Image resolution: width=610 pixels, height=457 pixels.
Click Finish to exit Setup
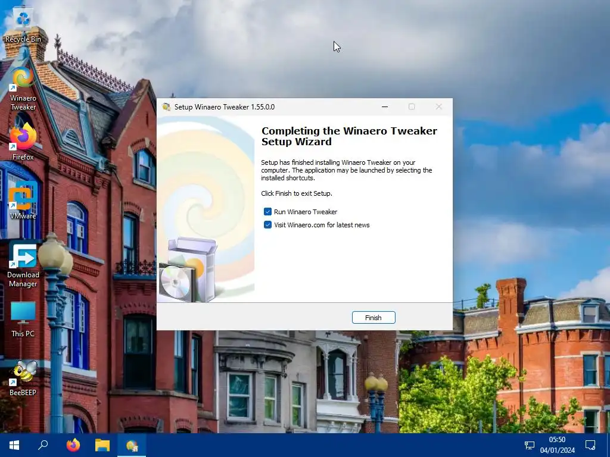click(x=374, y=318)
